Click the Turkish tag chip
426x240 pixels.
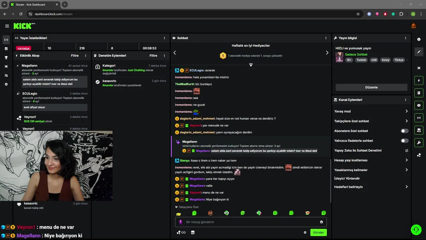[361, 60]
